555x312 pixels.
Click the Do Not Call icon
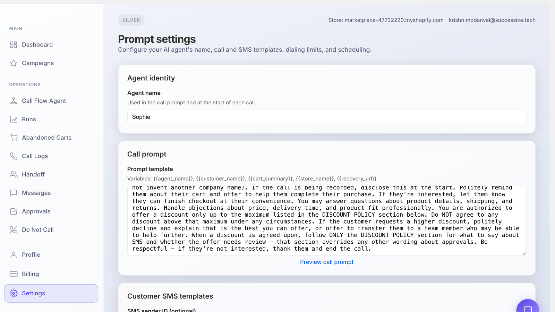[x=14, y=229]
